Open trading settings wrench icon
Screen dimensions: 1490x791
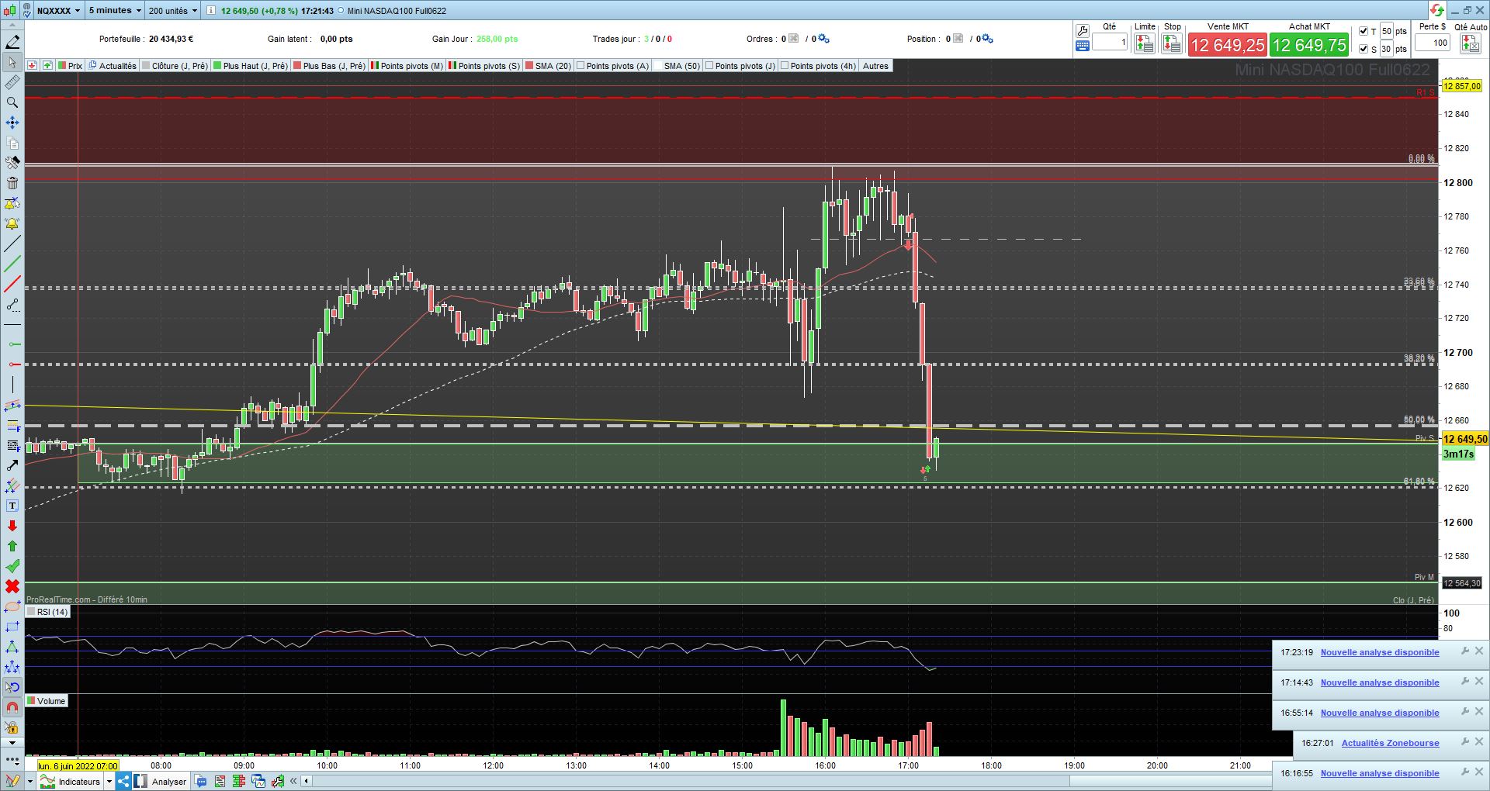pos(1083,31)
